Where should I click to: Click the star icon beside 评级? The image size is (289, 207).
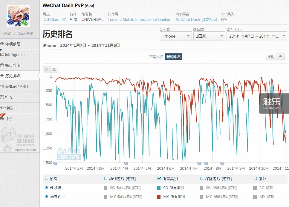(x=2, y=108)
